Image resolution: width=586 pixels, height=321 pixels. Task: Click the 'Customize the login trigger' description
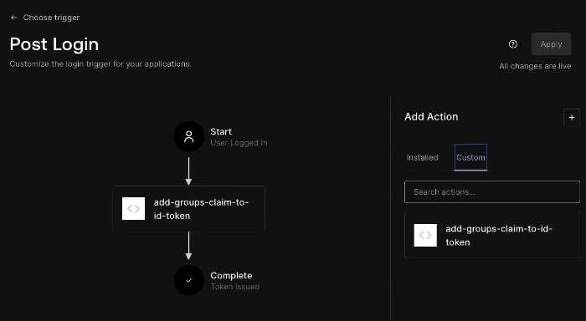(100, 64)
